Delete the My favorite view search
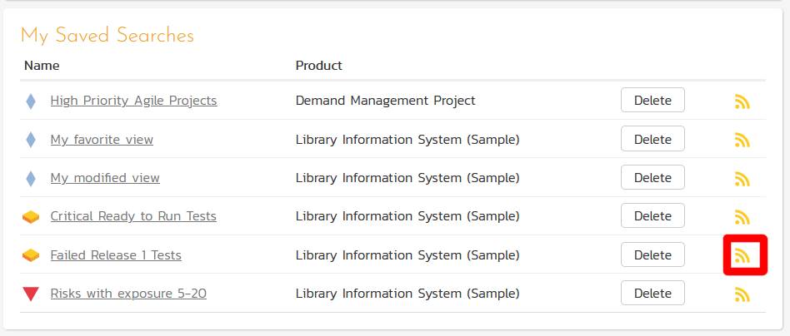Screen dimensions: 790x336 [652, 139]
